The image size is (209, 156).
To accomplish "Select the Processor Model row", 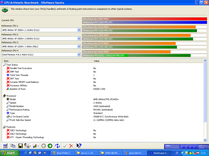I will pyautogui.click(x=103, y=99).
